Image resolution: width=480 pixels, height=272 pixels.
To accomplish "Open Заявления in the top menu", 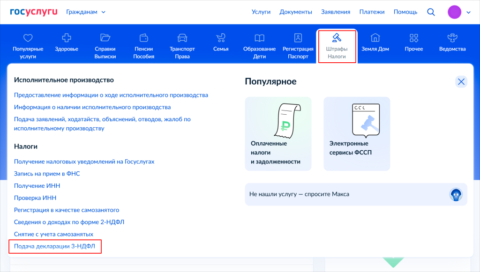I will tap(336, 12).
